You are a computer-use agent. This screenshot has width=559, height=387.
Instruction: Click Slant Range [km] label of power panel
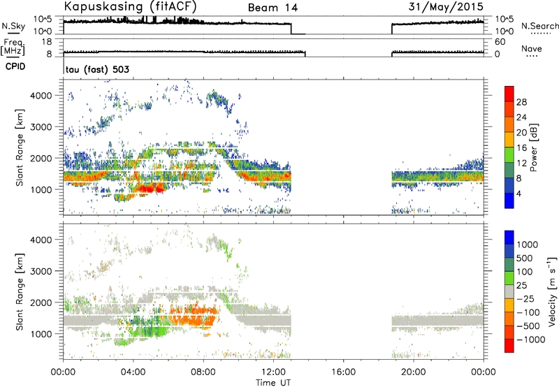20,147
